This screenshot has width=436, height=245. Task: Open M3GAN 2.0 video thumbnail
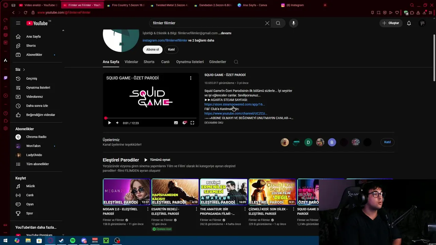pyautogui.click(x=126, y=192)
